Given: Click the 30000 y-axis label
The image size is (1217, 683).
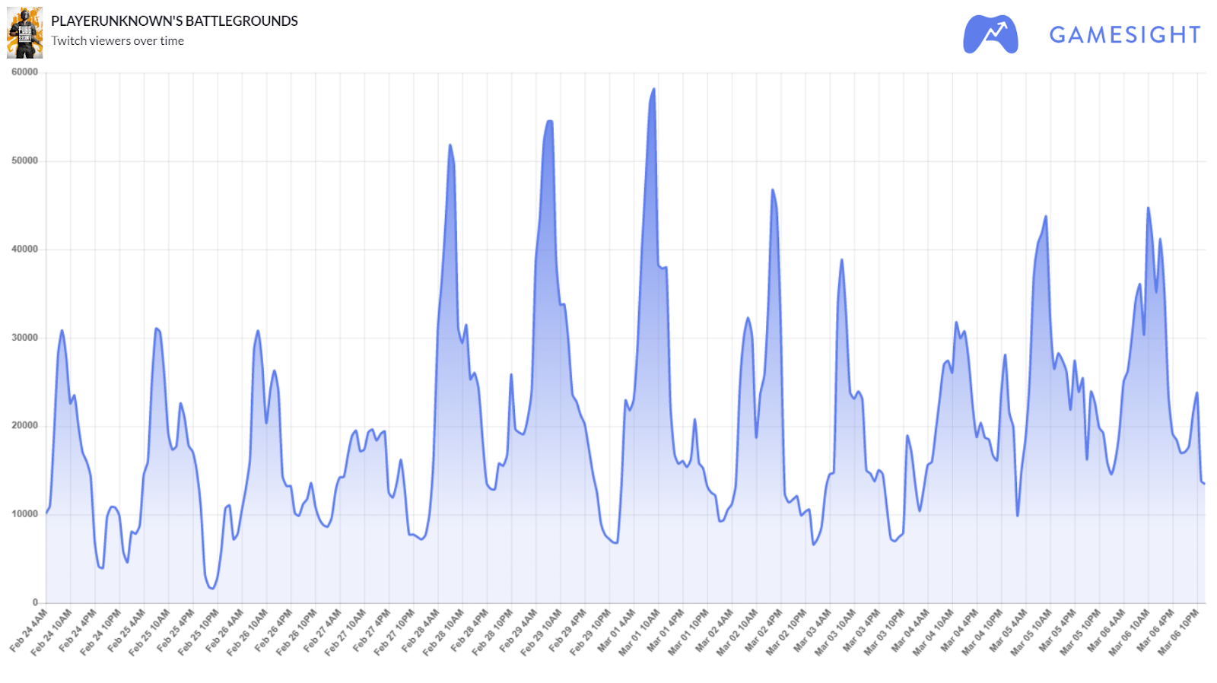Looking at the screenshot, I should pyautogui.click(x=24, y=337).
